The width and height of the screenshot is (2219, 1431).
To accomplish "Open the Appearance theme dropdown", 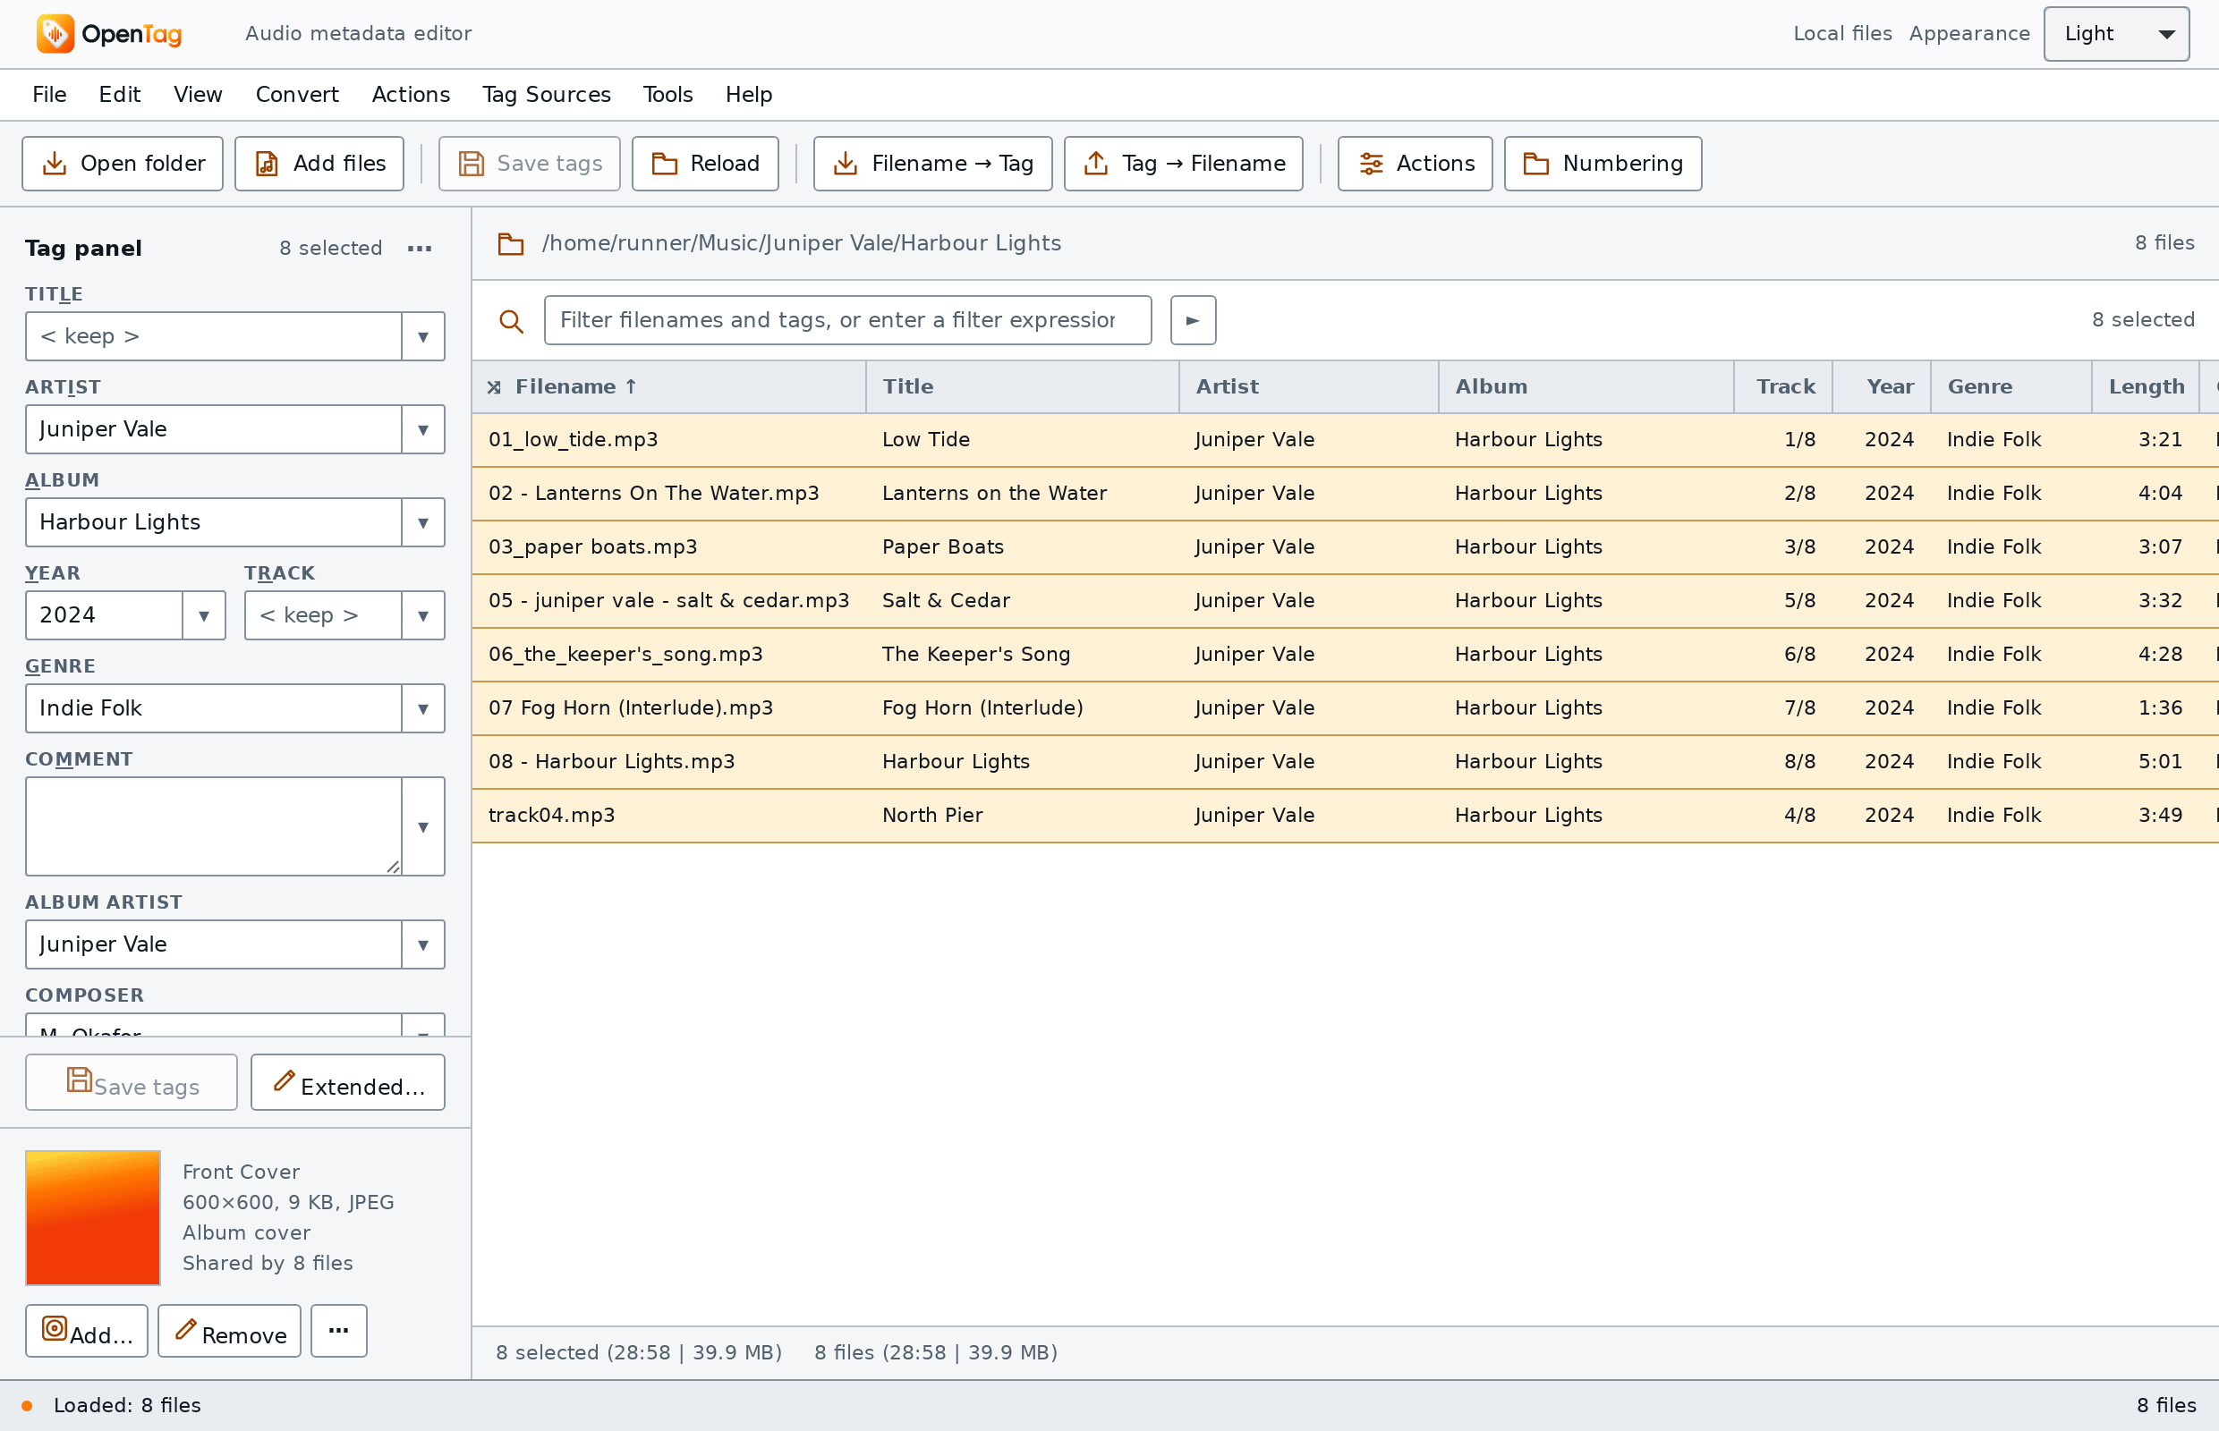I will (2116, 33).
